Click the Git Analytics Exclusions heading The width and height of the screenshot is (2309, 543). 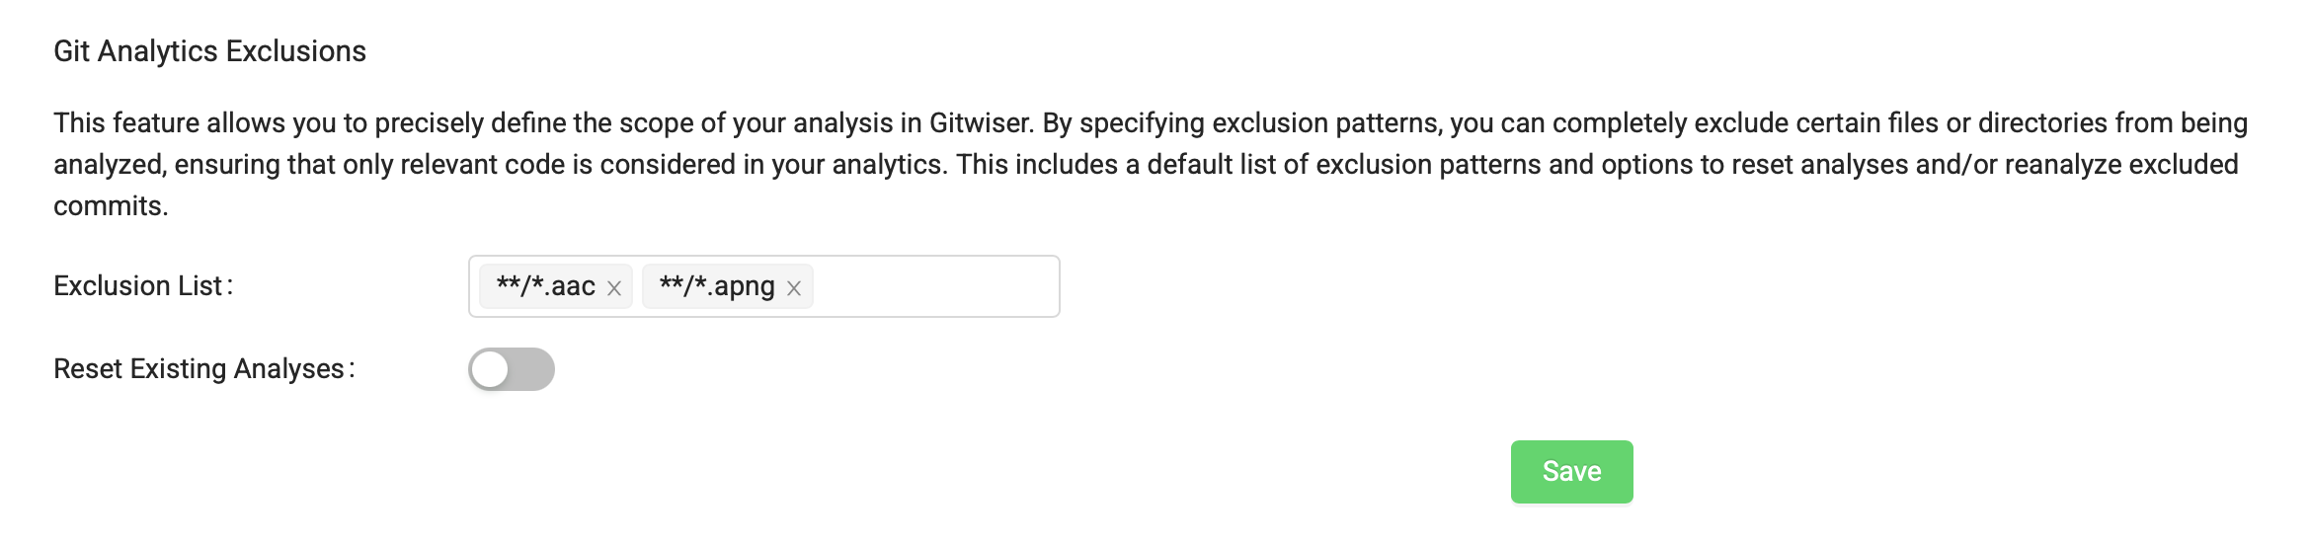[209, 51]
